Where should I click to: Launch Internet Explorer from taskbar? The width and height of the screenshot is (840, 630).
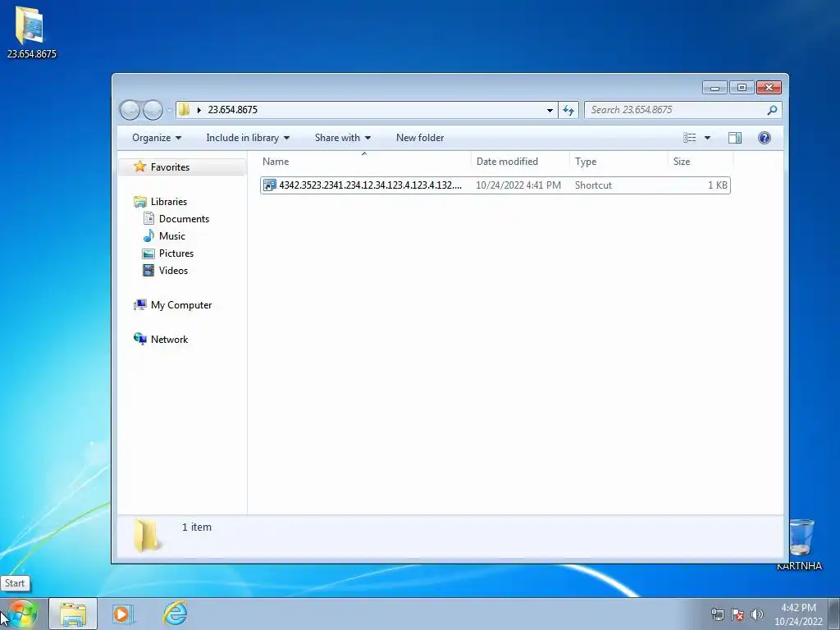tap(175, 614)
